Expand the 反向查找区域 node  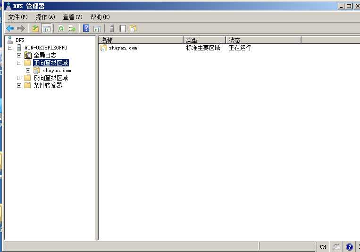point(19,78)
